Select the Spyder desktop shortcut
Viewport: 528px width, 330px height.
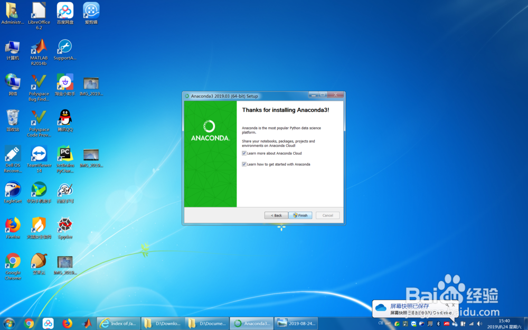pos(65,228)
